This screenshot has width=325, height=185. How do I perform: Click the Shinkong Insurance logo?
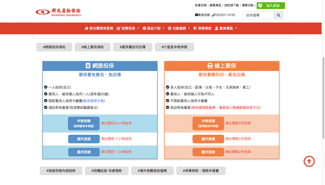pos(58,12)
